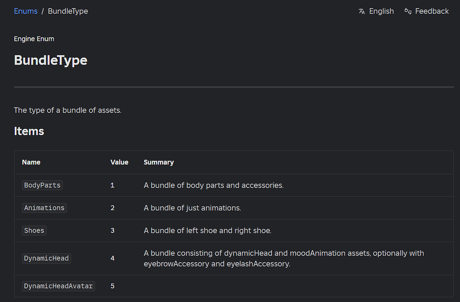Click 'A bundle of left shoe and right shoe.' summary
The width and height of the screenshot is (460, 302).
(208, 230)
